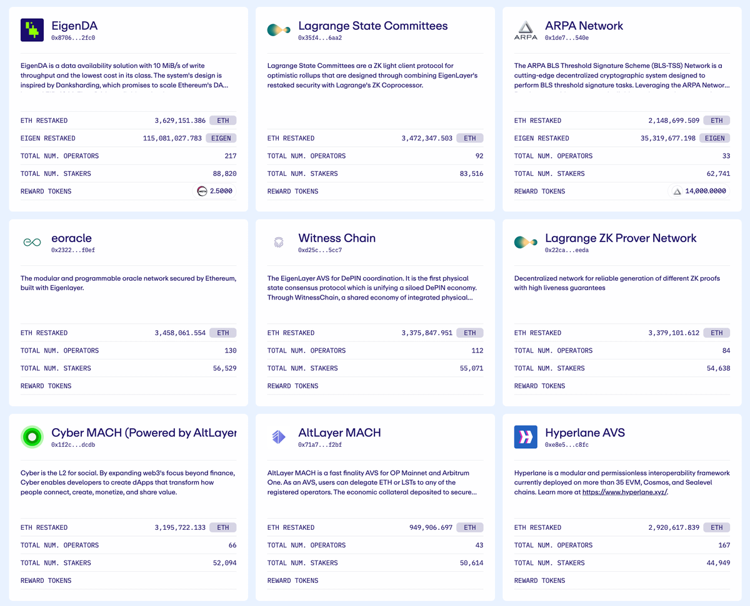Click Hyperlane AVS total stakers 44,949
This screenshot has width=750, height=606.
pyautogui.click(x=719, y=564)
